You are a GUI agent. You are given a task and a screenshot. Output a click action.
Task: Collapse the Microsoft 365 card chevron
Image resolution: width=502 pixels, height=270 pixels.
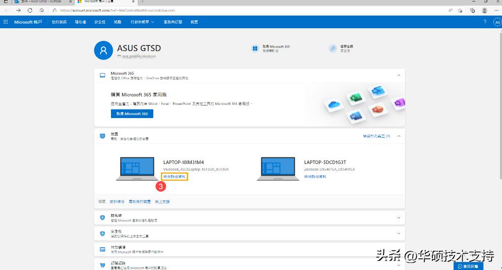pos(399,75)
